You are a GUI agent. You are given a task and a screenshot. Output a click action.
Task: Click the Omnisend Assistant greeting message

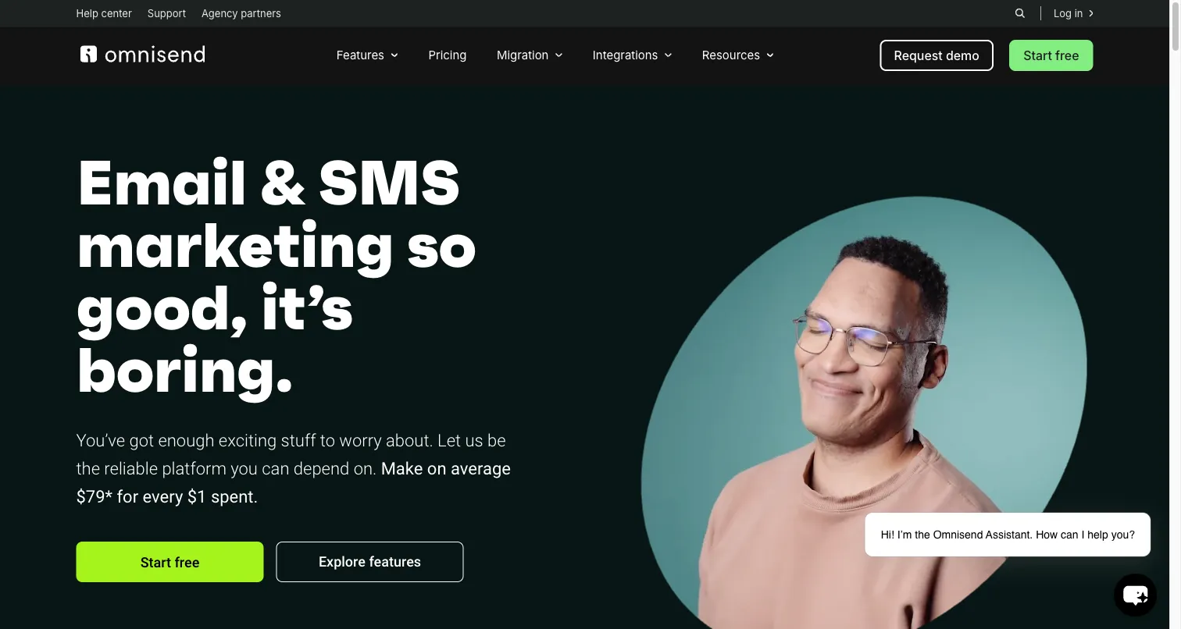click(x=1008, y=535)
